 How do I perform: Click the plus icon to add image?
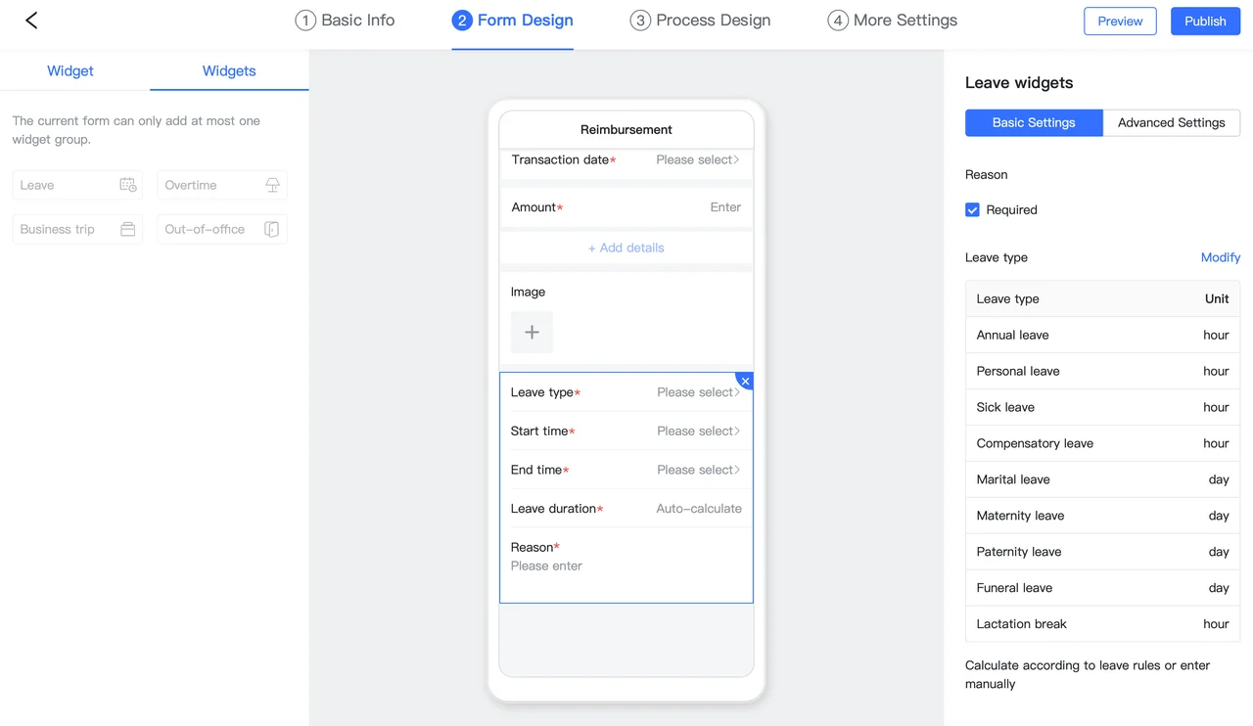[532, 333]
